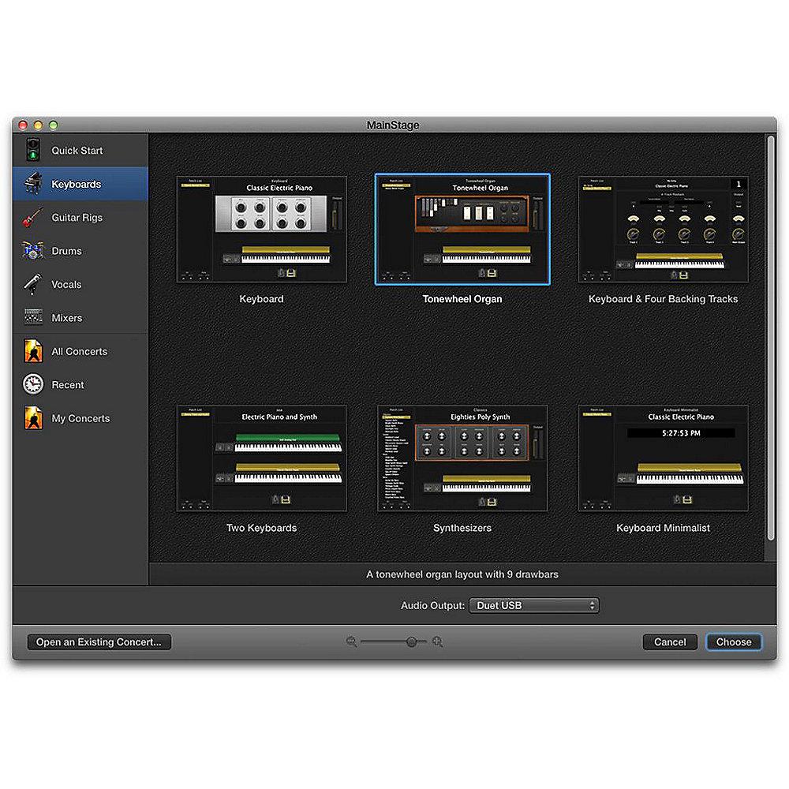Click the green zoom window button
The image size is (789, 789).
pyautogui.click(x=54, y=125)
